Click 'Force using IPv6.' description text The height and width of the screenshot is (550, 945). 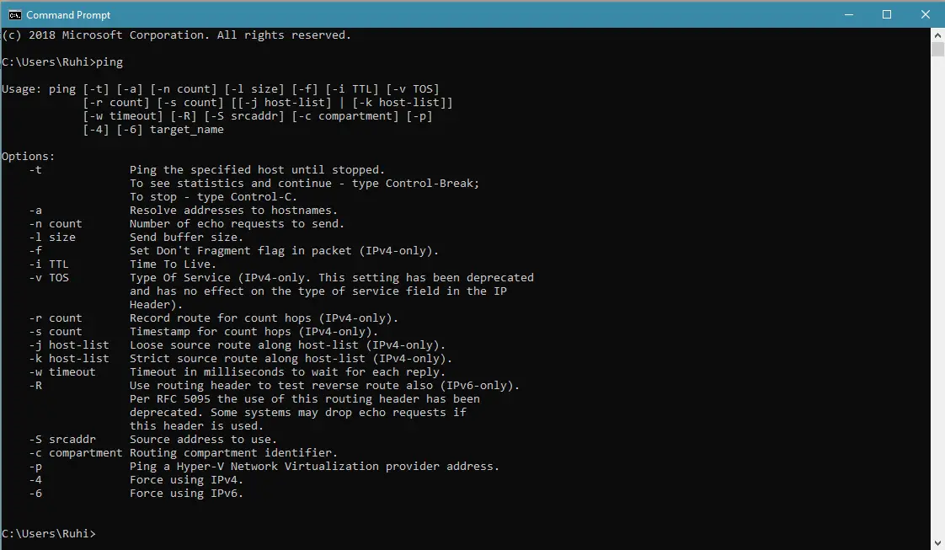point(186,494)
